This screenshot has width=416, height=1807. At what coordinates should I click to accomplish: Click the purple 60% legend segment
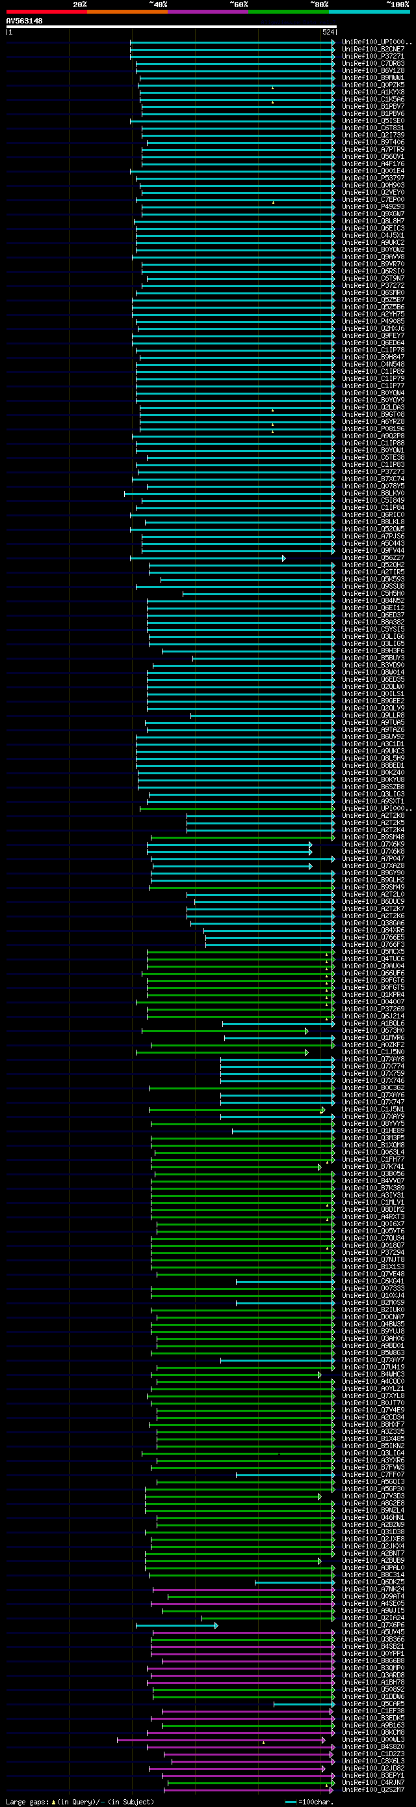[x=208, y=12]
